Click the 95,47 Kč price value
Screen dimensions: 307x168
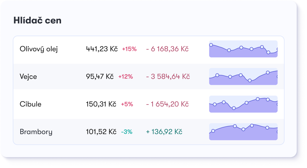pyautogui.click(x=100, y=76)
